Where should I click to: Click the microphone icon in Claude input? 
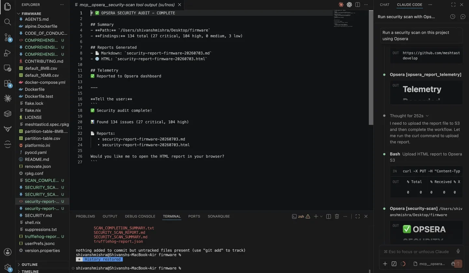point(458,251)
